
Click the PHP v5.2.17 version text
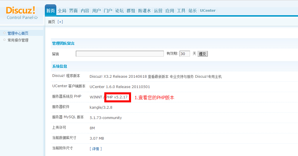tap(117, 97)
